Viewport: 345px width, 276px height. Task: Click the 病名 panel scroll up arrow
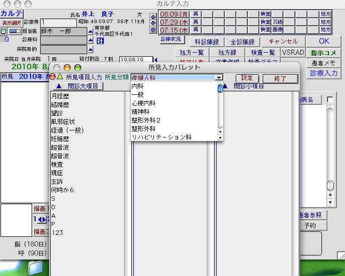pos(330,195)
